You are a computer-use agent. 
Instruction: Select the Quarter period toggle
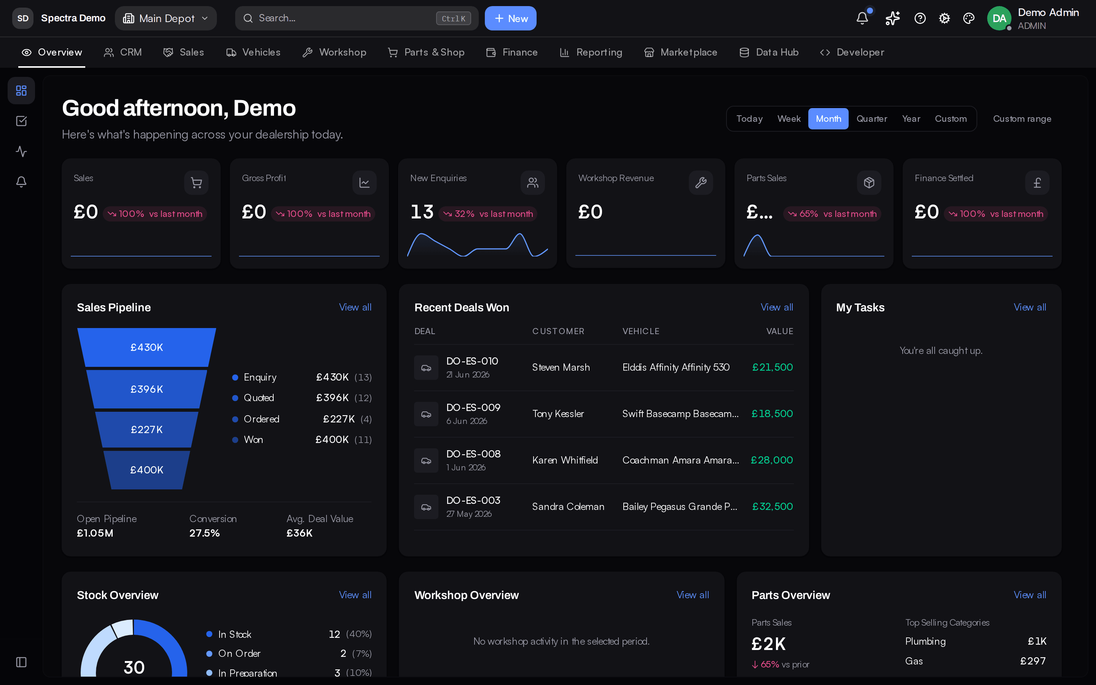point(871,119)
